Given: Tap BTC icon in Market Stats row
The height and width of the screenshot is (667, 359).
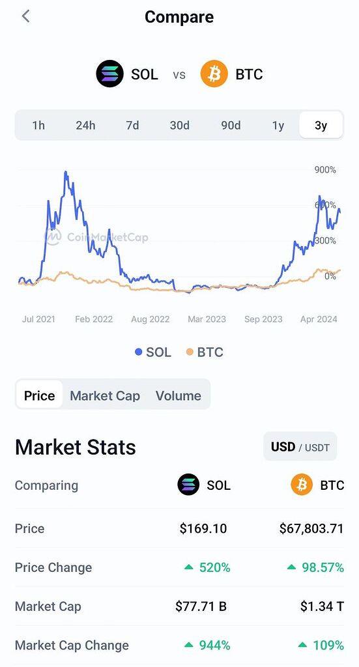Looking at the screenshot, I should (302, 485).
